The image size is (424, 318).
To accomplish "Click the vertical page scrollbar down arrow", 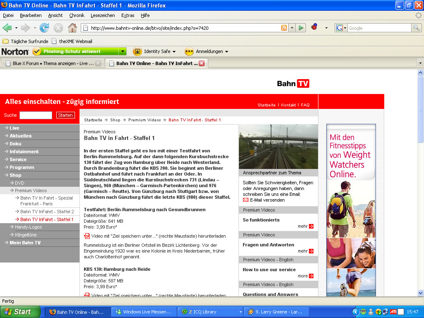I will point(420,293).
